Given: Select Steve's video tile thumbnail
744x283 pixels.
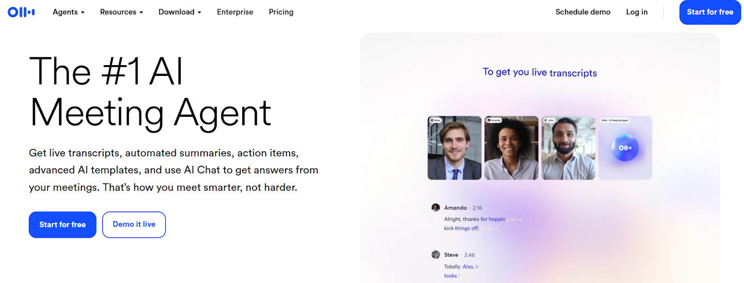Looking at the screenshot, I should point(454,148).
